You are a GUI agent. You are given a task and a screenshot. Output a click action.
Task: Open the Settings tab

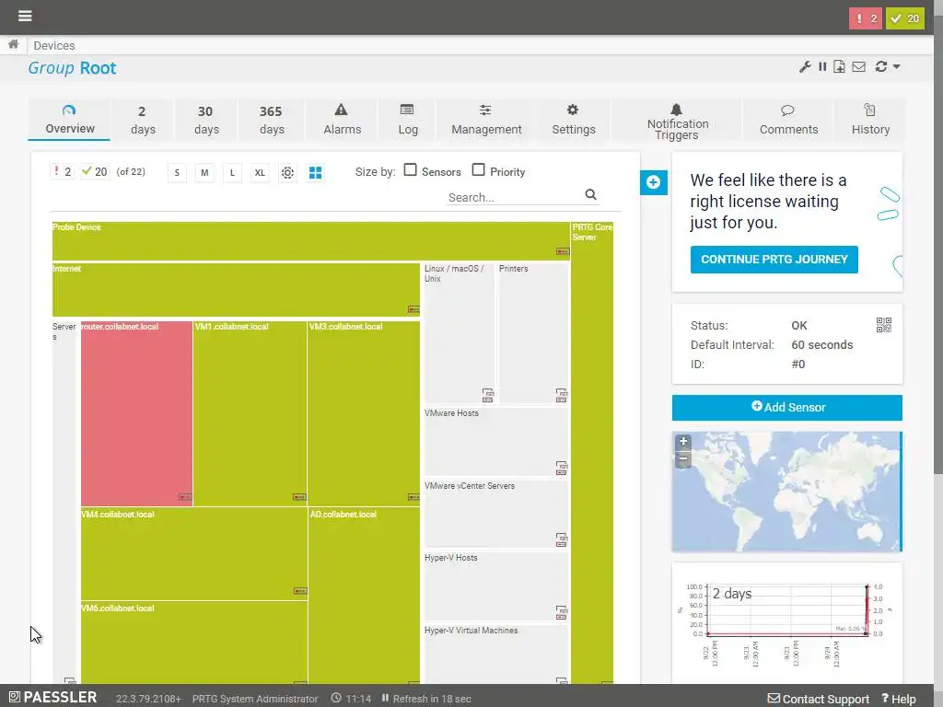573,121
